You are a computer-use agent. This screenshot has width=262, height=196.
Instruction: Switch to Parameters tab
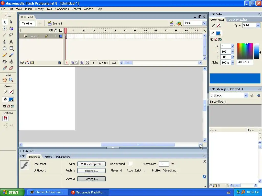click(63, 157)
